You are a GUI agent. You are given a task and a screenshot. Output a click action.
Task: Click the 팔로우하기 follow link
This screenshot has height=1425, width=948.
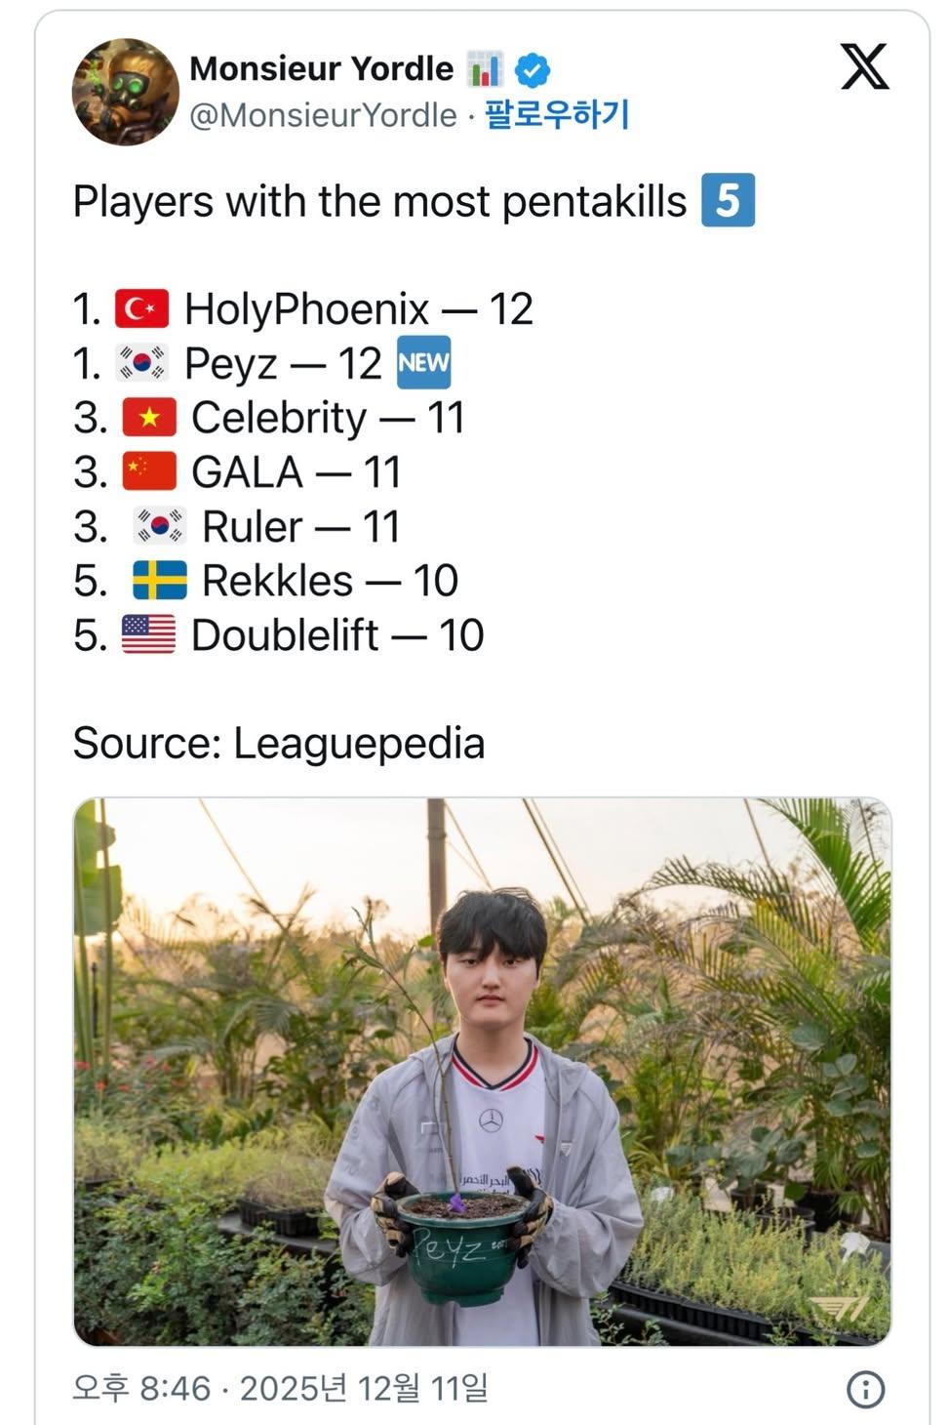[x=557, y=115]
